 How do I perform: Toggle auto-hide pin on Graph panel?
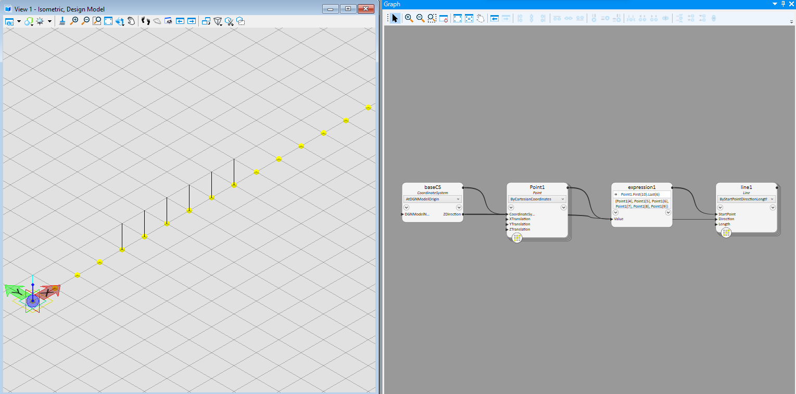click(784, 4)
